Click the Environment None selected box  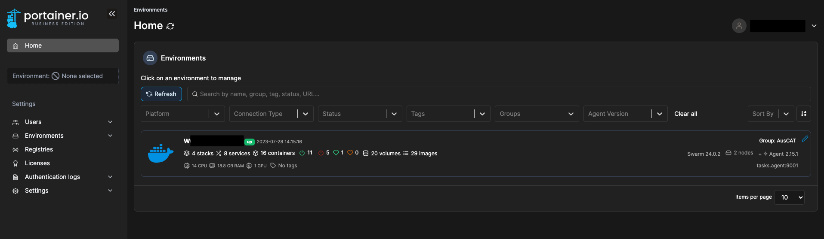pyautogui.click(x=63, y=76)
